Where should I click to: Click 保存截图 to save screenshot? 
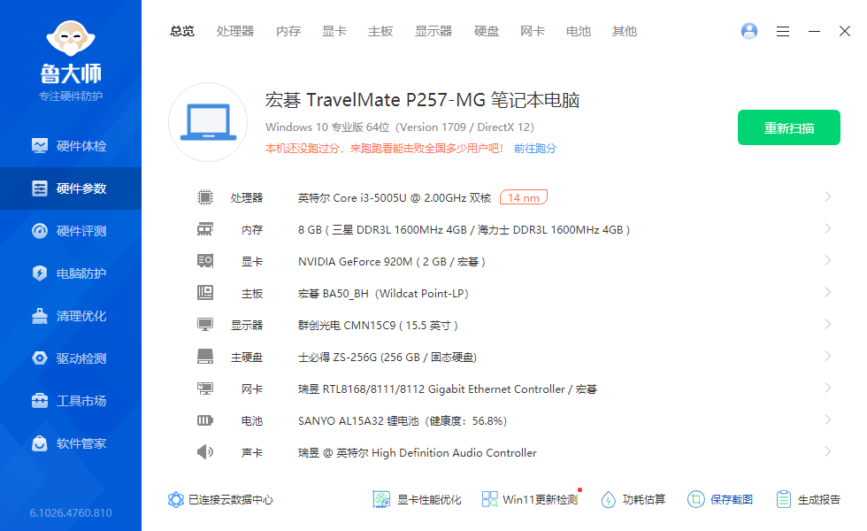click(720, 499)
